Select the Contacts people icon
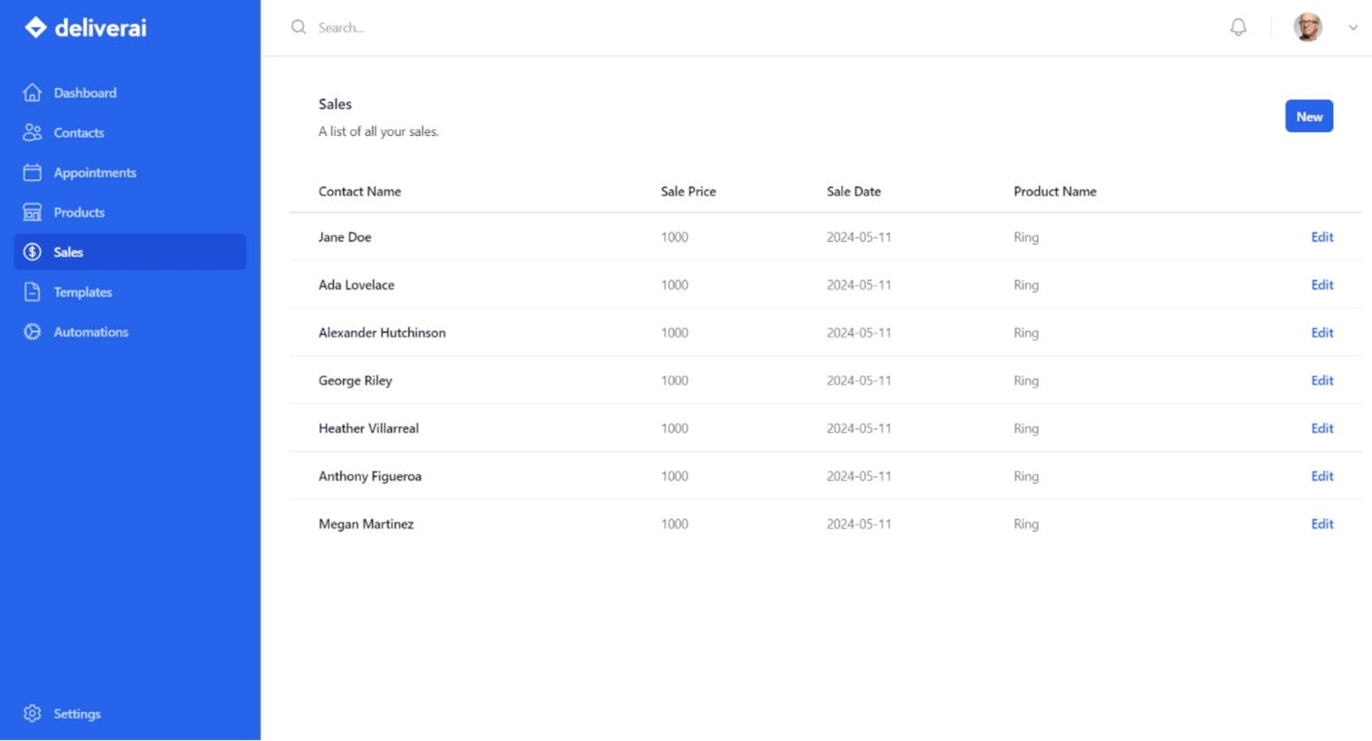Image resolution: width=1372 pixels, height=741 pixels. click(32, 132)
